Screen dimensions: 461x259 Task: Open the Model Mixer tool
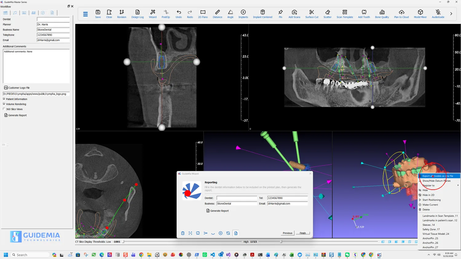pyautogui.click(x=420, y=14)
